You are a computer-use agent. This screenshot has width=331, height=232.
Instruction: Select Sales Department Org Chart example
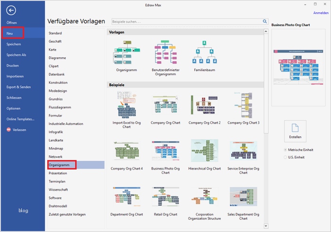(x=244, y=203)
